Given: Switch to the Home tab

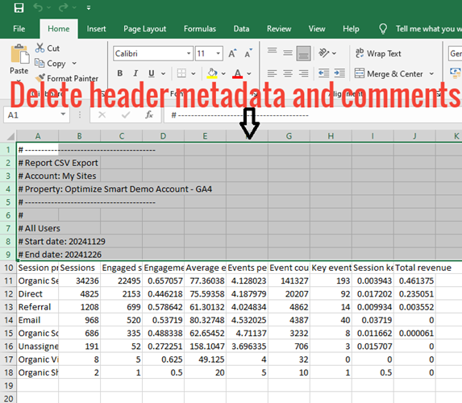Looking at the screenshot, I should (59, 29).
